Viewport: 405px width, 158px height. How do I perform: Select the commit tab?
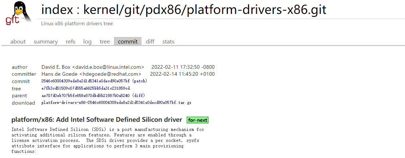pyautogui.click(x=128, y=42)
